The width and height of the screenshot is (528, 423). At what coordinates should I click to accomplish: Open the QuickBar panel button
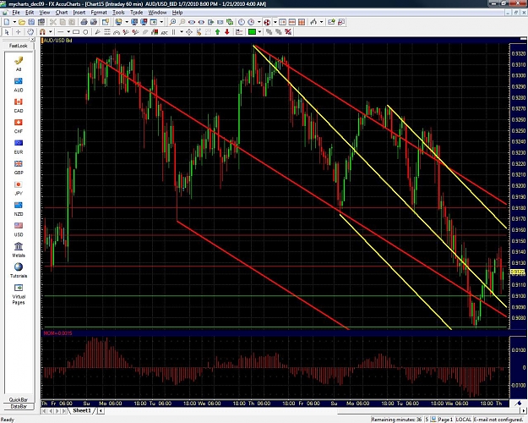coord(19,399)
